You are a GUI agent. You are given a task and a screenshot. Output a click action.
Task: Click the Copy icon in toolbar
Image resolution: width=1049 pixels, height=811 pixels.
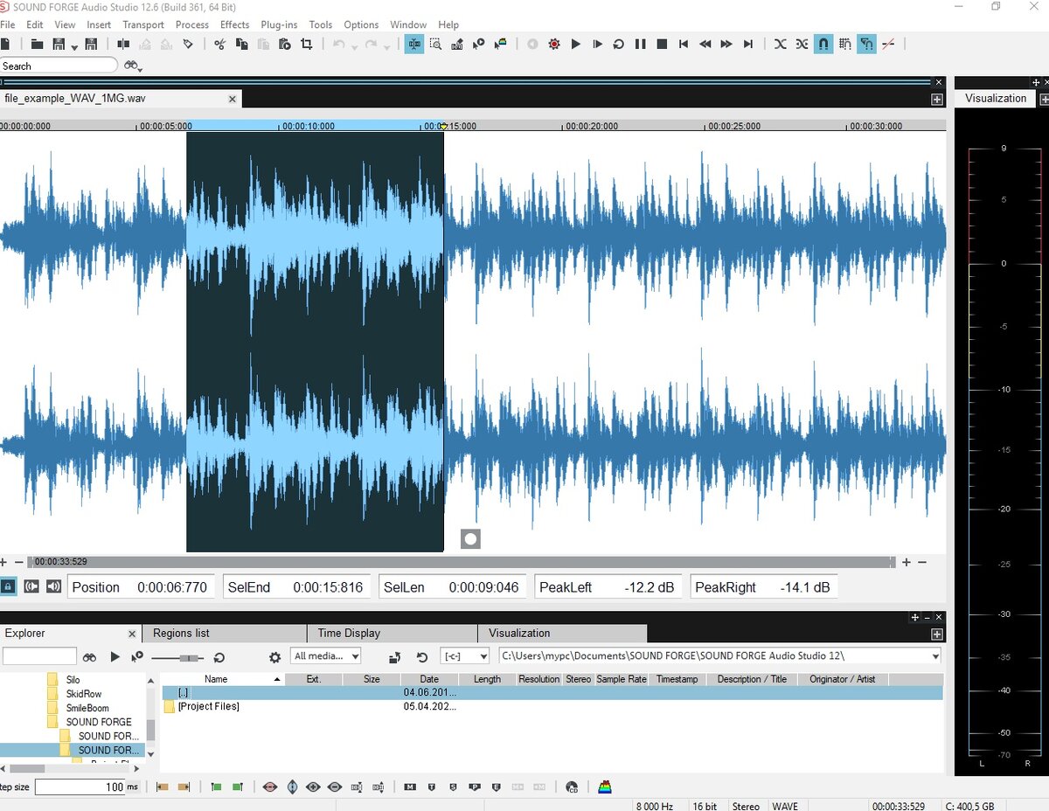242,44
